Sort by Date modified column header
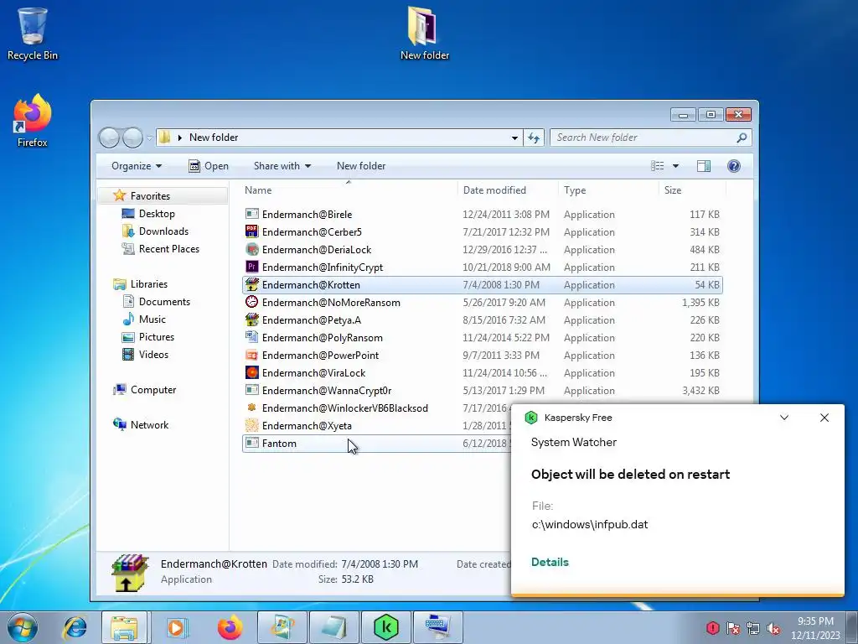858x644 pixels. [x=507, y=190]
